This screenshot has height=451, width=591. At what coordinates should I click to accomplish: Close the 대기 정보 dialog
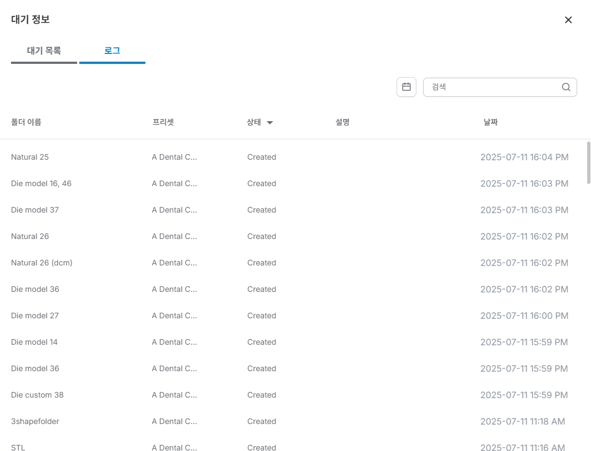coord(568,20)
